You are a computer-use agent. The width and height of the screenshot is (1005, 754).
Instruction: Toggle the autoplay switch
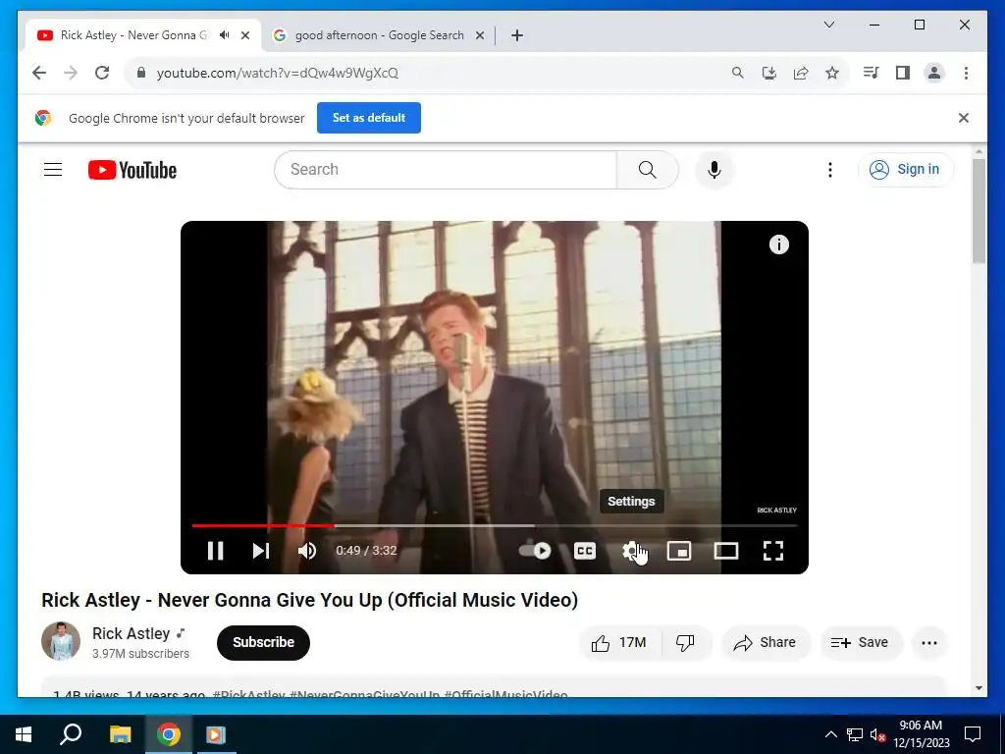tap(535, 551)
